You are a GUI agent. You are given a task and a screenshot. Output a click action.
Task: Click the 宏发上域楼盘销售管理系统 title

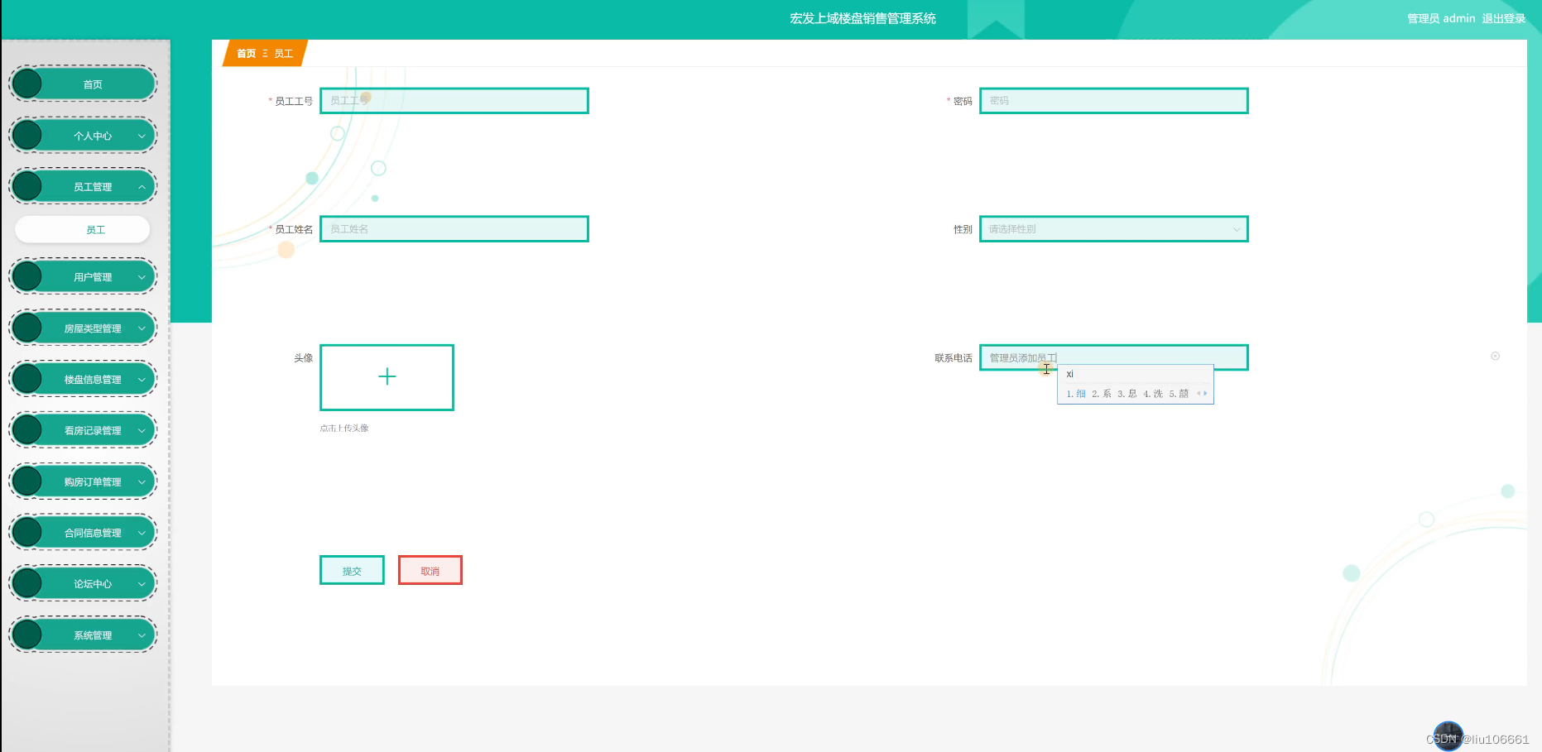pyautogui.click(x=862, y=18)
